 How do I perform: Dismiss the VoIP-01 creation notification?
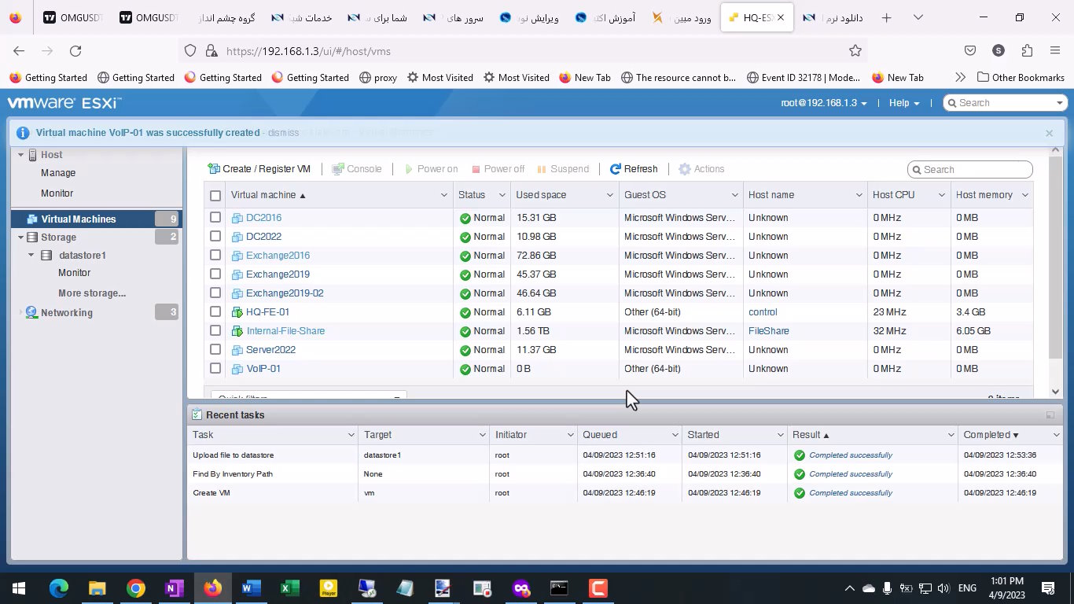pos(283,133)
